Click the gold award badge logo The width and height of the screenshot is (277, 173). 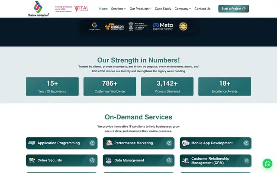183,26
